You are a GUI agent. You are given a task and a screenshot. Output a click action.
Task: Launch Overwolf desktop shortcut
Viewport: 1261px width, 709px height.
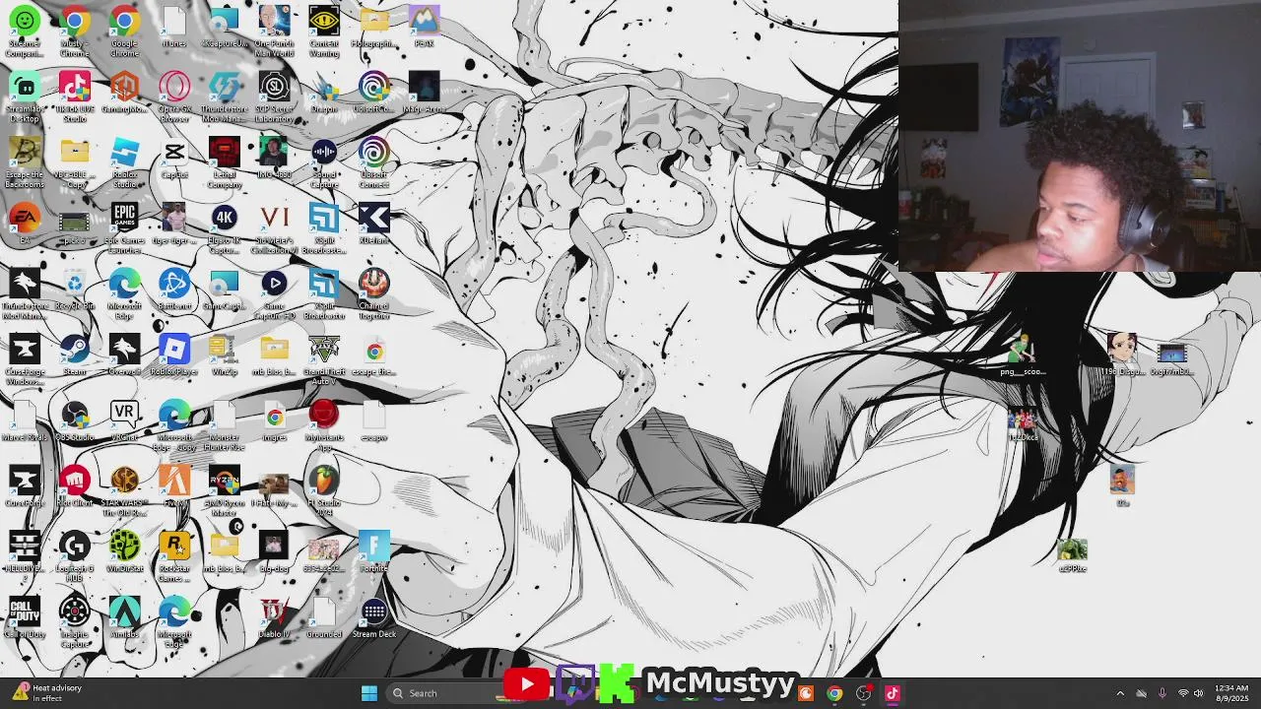[x=124, y=356]
